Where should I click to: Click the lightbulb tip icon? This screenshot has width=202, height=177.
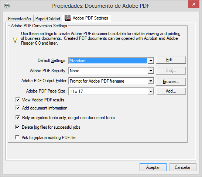(15, 39)
